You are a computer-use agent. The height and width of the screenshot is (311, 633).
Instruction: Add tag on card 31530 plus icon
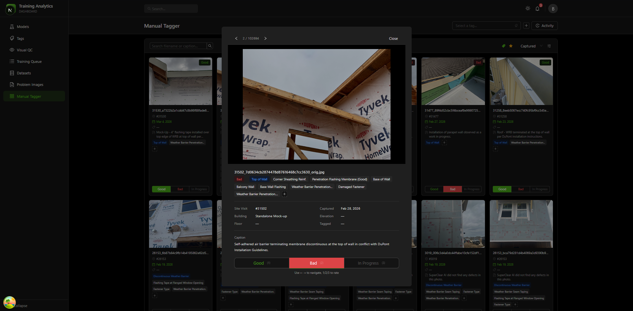tap(155, 149)
